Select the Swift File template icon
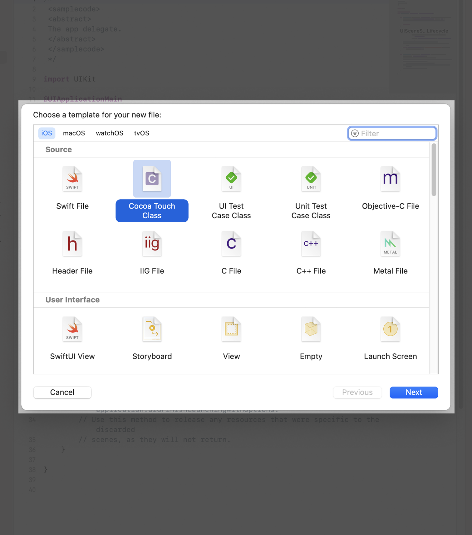The width and height of the screenshot is (472, 535). click(72, 179)
